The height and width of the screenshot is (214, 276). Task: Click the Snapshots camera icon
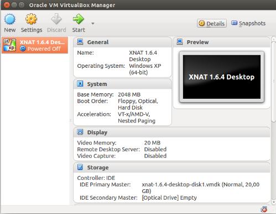[234, 23]
